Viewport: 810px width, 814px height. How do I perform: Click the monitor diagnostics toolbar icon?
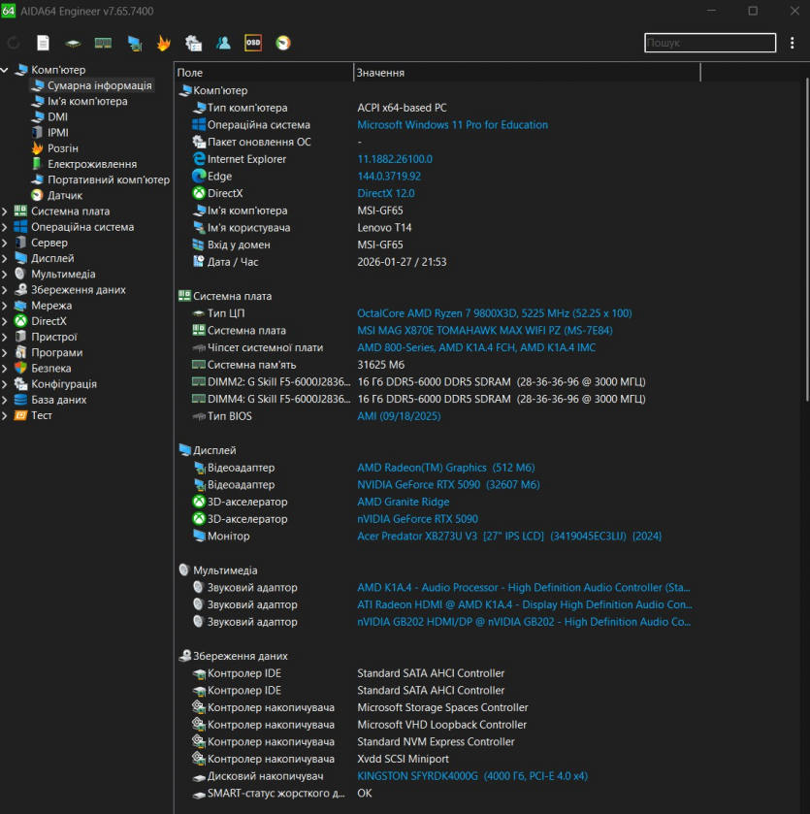click(x=134, y=43)
